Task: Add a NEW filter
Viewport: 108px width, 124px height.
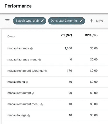Action: click(x=96, y=21)
